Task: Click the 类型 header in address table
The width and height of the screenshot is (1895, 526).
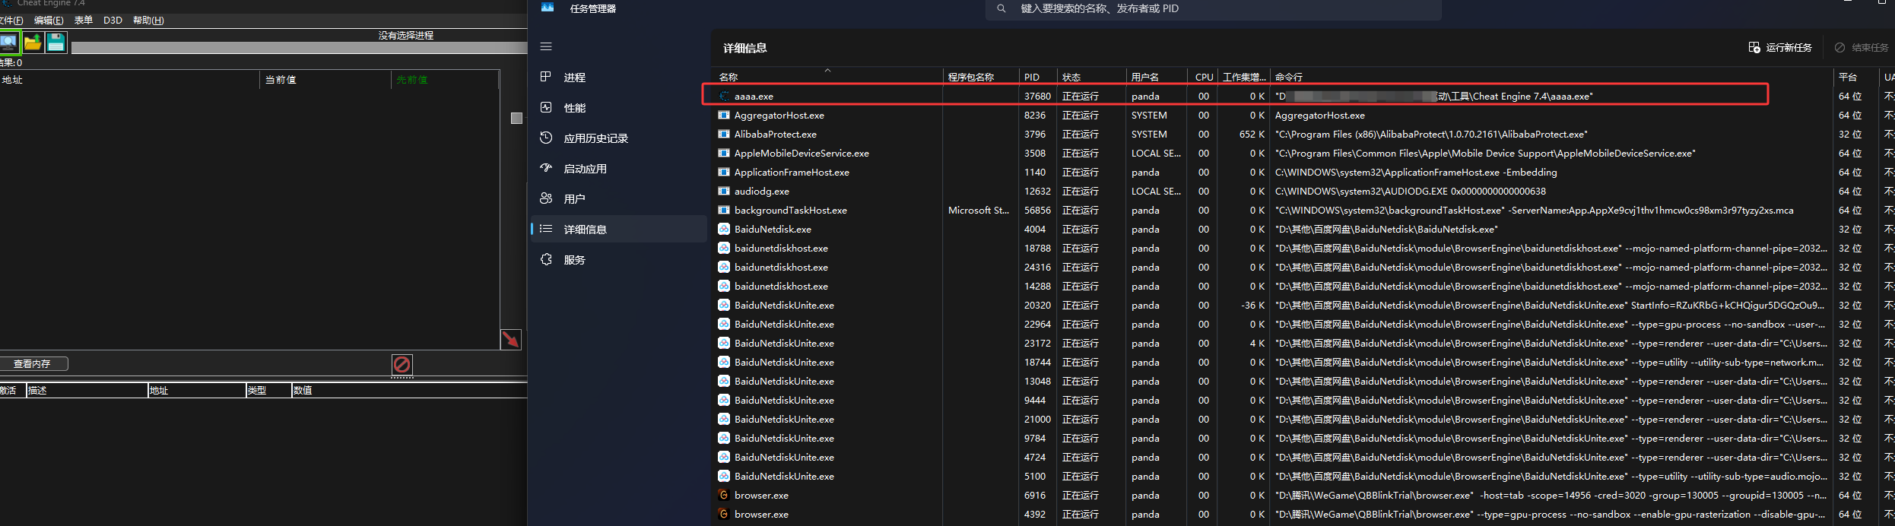Action: coord(268,391)
